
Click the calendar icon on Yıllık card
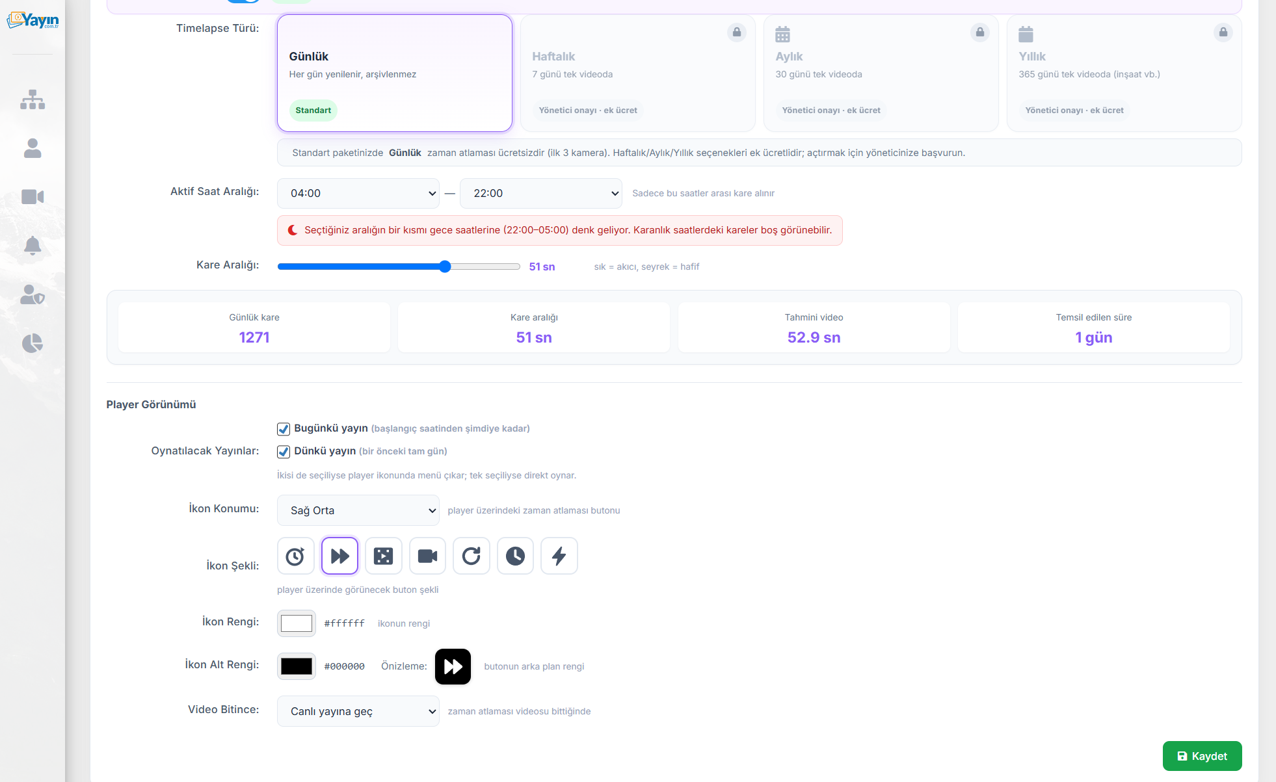point(1026,34)
